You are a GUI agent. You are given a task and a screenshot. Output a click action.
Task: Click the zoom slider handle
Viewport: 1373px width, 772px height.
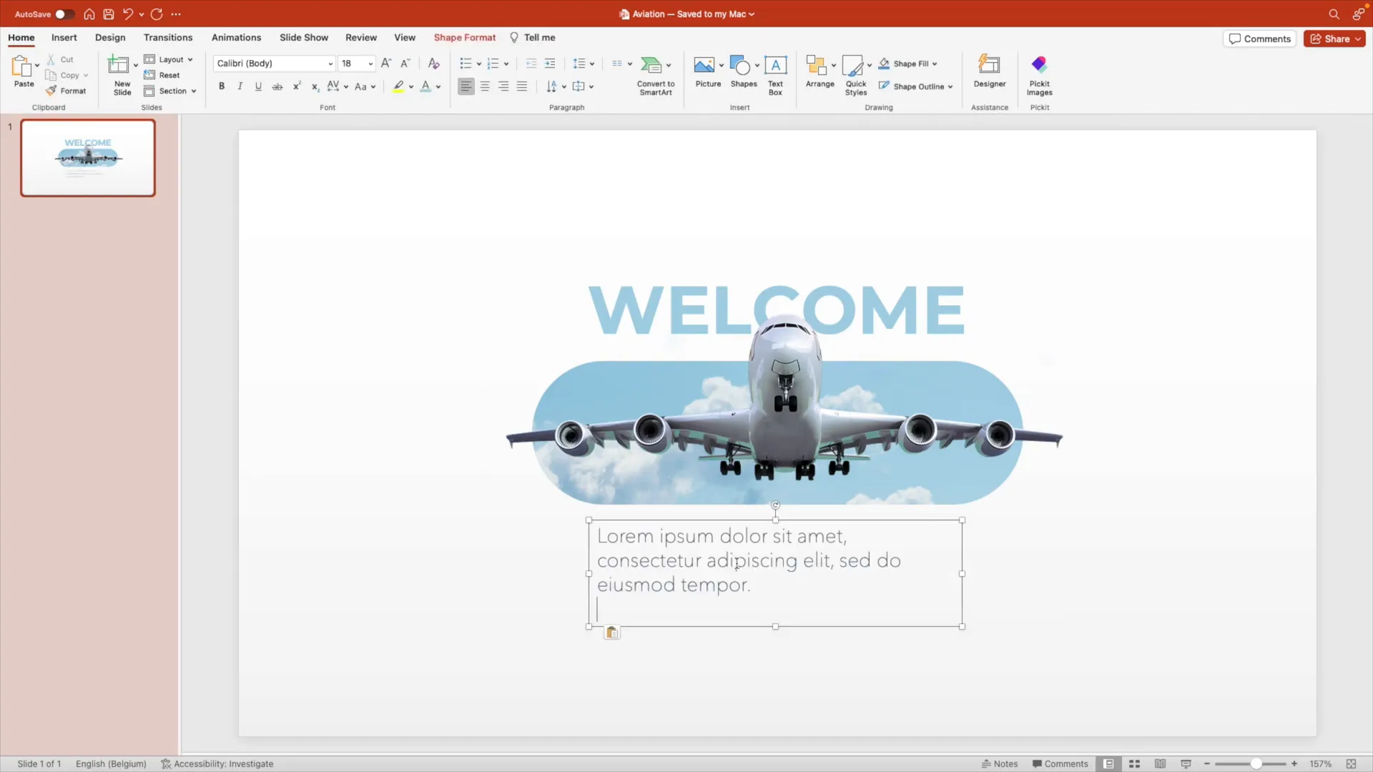coord(1256,763)
